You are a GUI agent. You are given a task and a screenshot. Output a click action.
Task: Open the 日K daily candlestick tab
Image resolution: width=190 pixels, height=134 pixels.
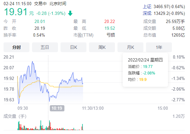73,47
